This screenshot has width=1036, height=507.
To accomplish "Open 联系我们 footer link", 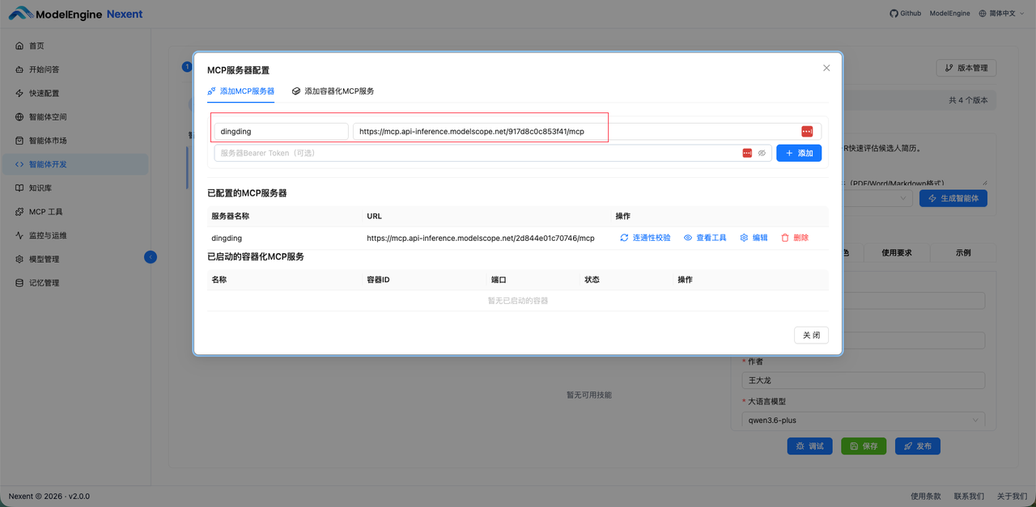I will coord(969,496).
